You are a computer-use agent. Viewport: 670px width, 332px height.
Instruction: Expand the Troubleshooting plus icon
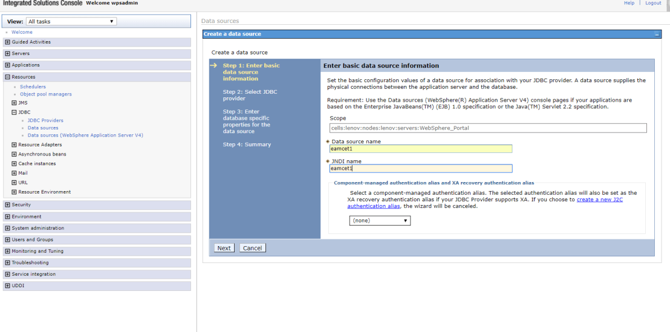tap(7, 263)
